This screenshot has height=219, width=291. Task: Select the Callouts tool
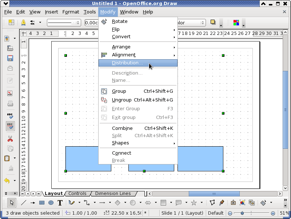[x=179, y=203]
